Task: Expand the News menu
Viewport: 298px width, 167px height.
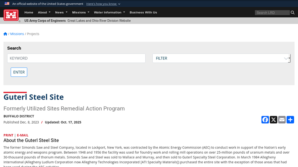Action: [x=61, y=12]
